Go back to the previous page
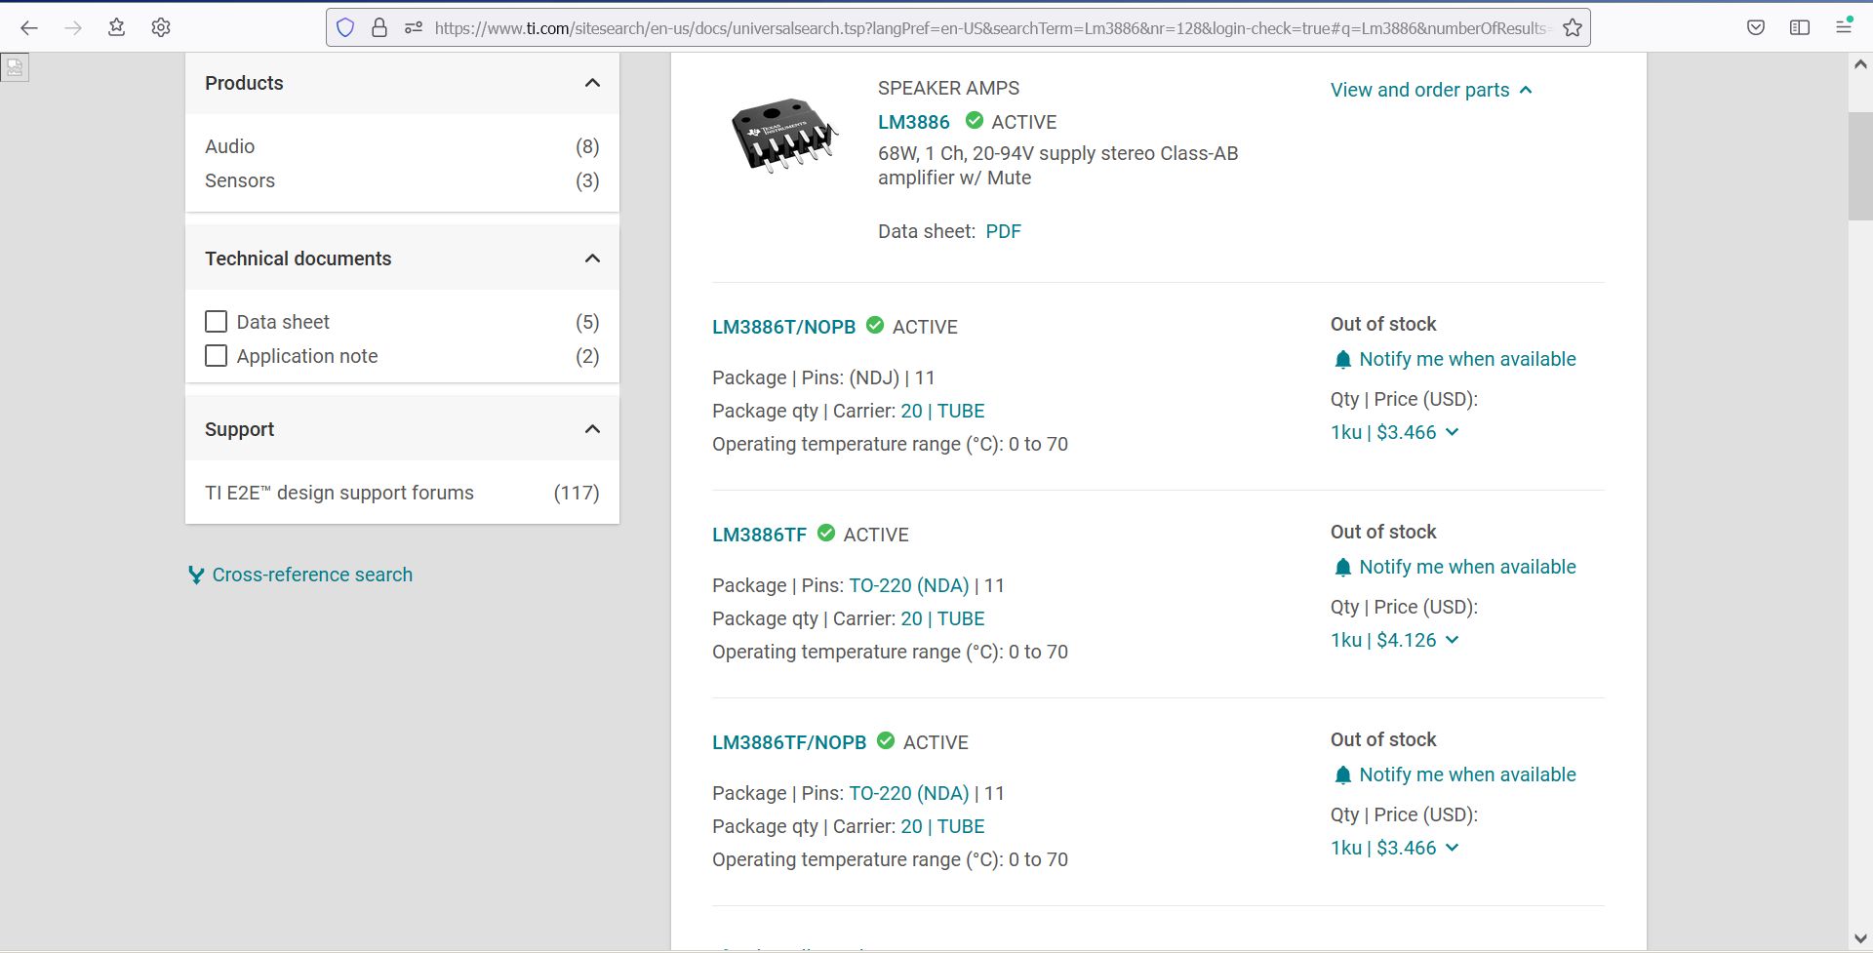 (29, 28)
